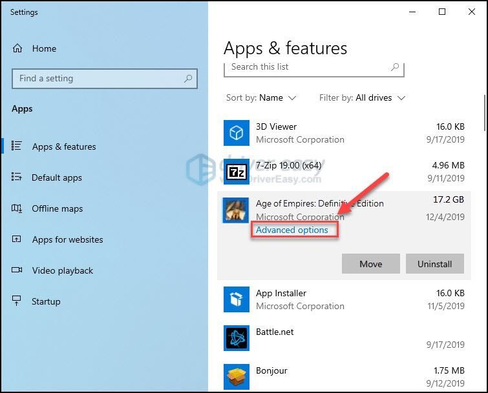This screenshot has height=393, width=488.
Task: Click the 1.75 MB size value
Action: click(x=449, y=370)
